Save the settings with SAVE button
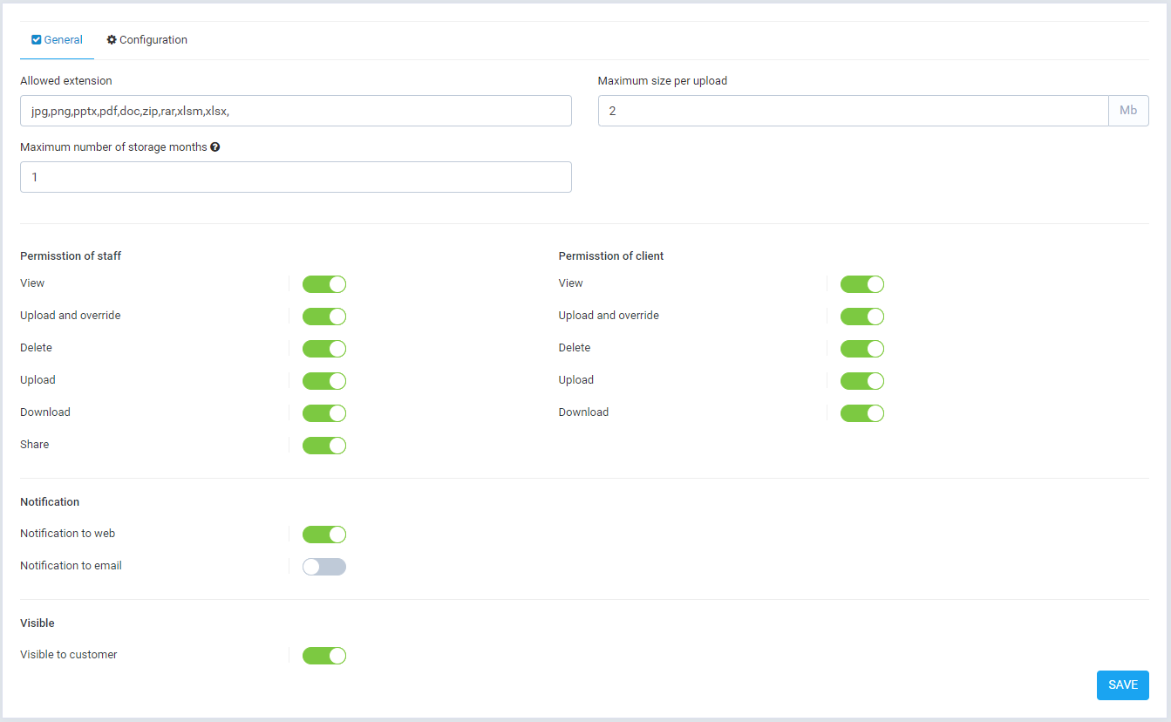The width and height of the screenshot is (1171, 722). point(1123,685)
